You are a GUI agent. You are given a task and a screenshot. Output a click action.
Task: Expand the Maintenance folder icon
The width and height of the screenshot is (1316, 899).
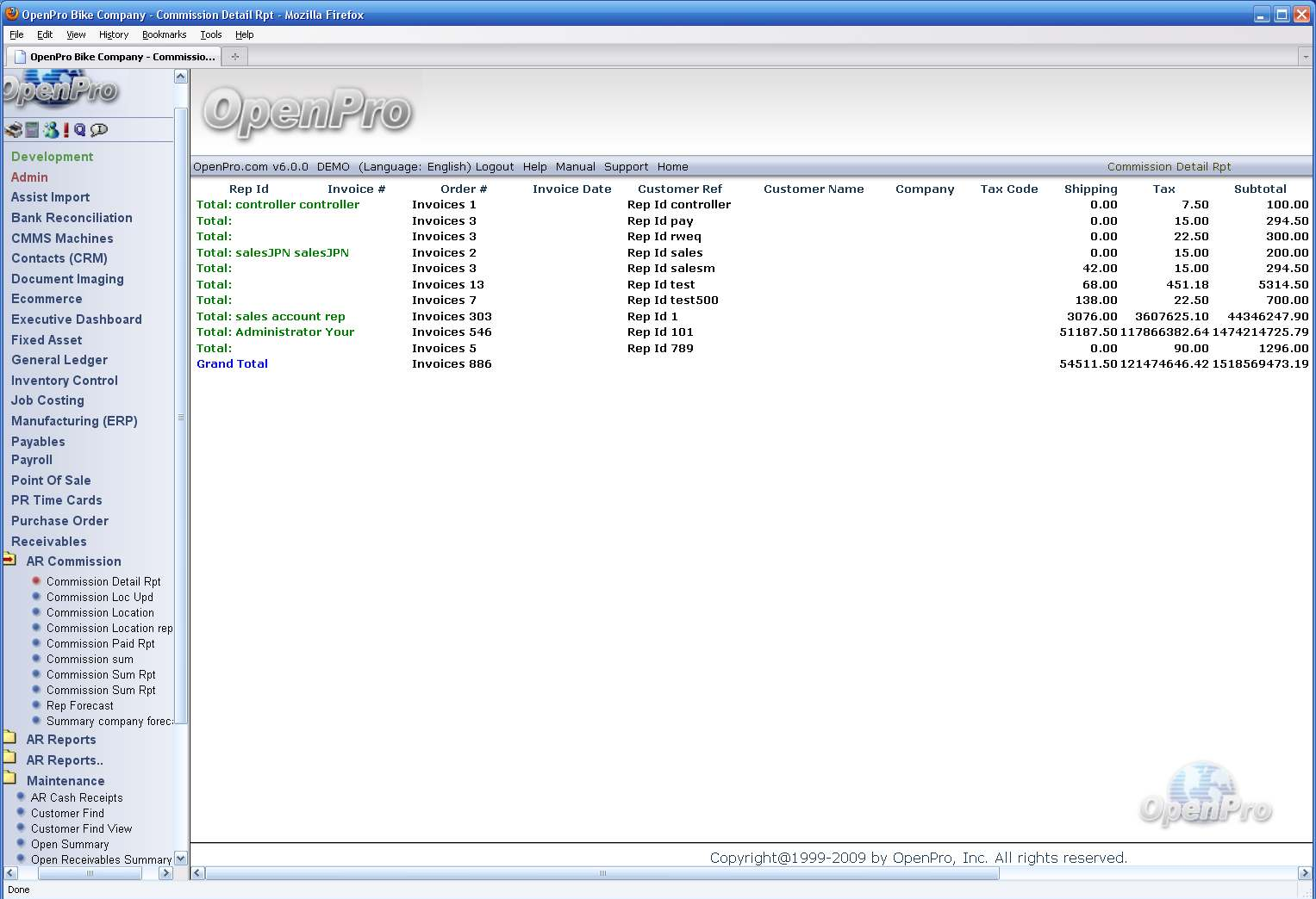coord(9,779)
